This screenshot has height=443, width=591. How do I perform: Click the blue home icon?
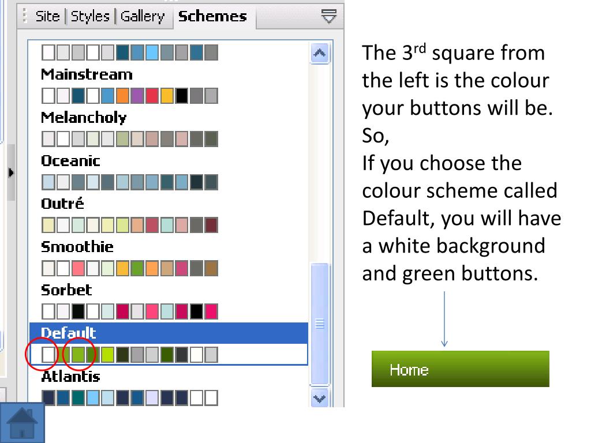(x=23, y=423)
